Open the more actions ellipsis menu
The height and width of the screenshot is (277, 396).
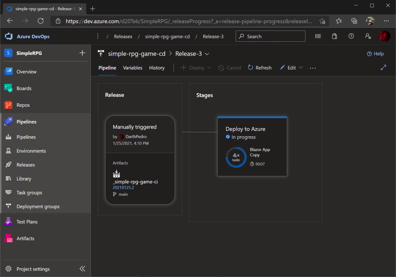coord(313,68)
